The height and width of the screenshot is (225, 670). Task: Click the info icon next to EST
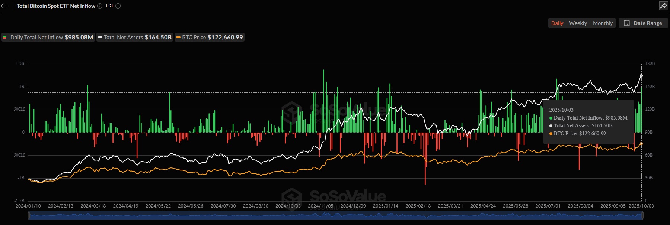coord(118,6)
